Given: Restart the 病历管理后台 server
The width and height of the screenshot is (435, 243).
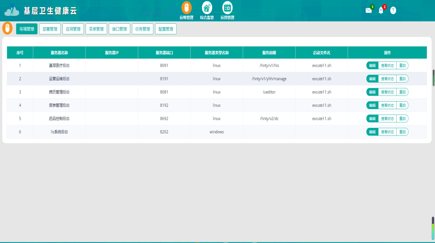Looking at the screenshot, I should click(402, 92).
